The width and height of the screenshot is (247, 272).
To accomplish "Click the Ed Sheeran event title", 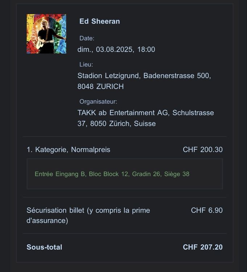I will (x=100, y=21).
